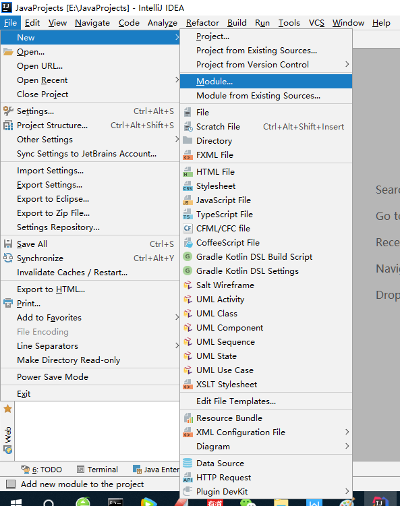Click the command prompt taskbar icon
The height and width of the screenshot is (506, 400).
[115, 502]
